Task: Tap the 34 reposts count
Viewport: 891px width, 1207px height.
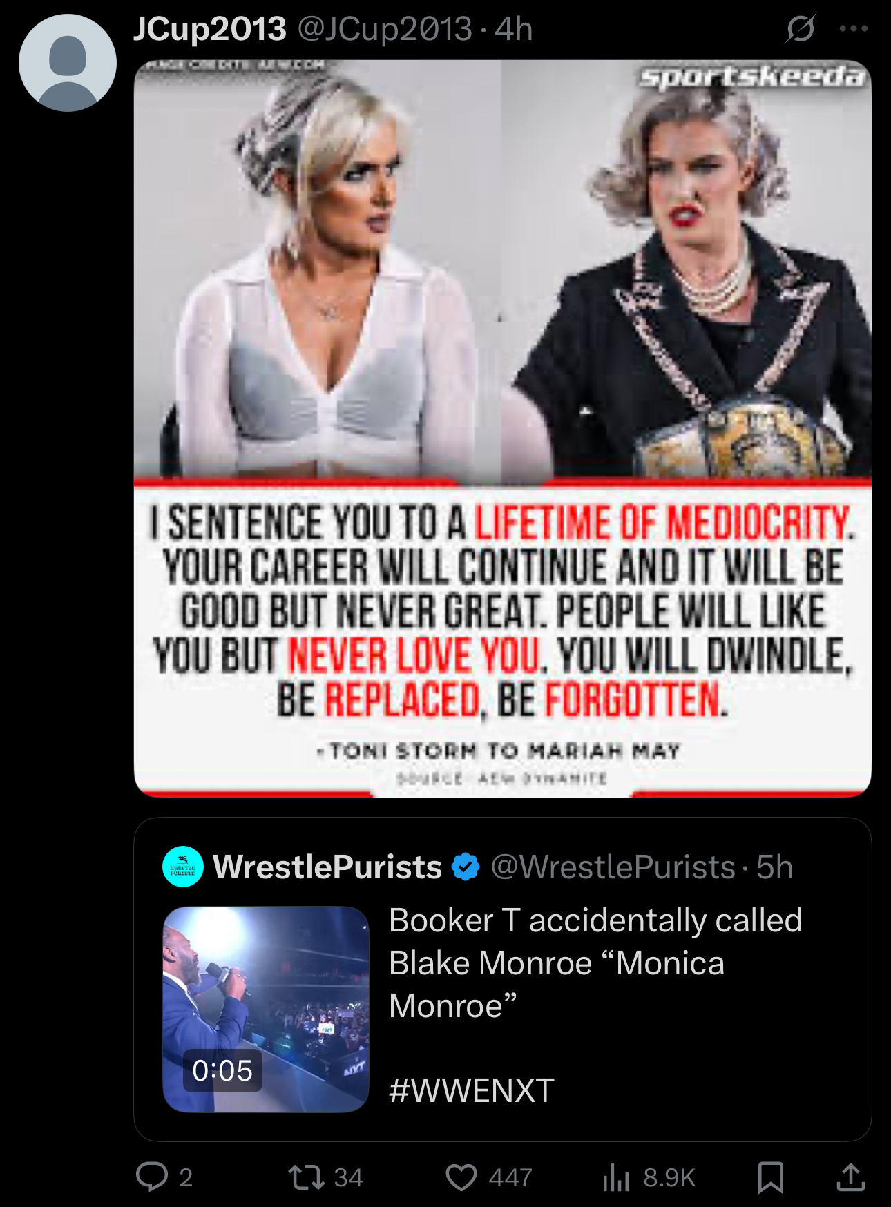Action: pyautogui.click(x=349, y=1177)
